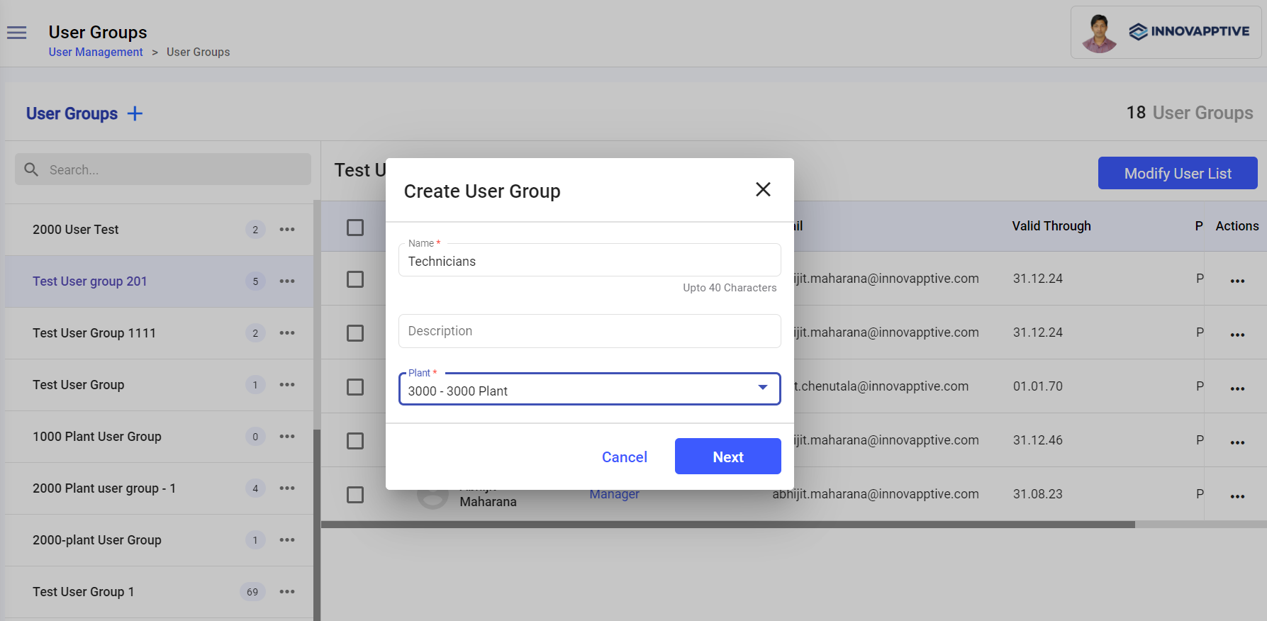Click the Next button
This screenshot has height=621, width=1267.
pyautogui.click(x=727, y=457)
